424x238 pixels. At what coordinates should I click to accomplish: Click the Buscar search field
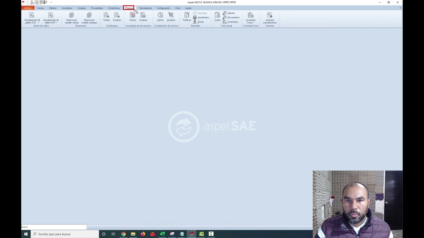click(x=54, y=227)
